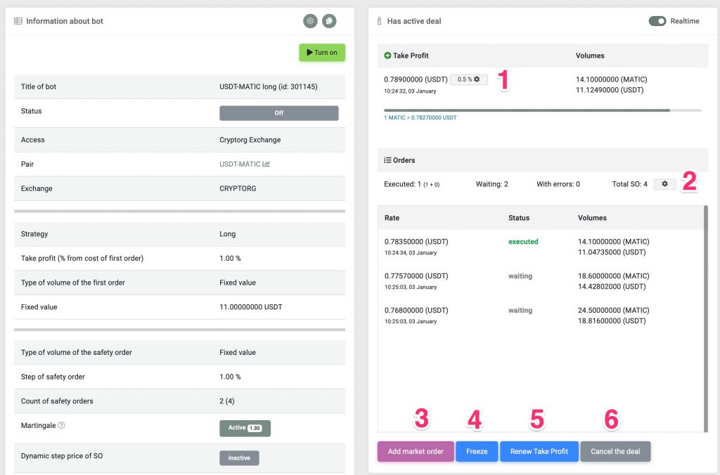The width and height of the screenshot is (720, 475).
Task: Click the 0.78350000 (USDT) executed rate
Action: tap(416, 242)
